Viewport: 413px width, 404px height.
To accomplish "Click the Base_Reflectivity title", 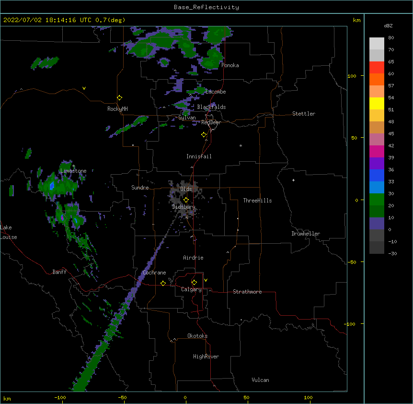I will (x=206, y=7).
